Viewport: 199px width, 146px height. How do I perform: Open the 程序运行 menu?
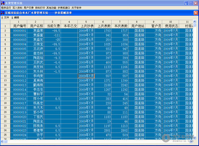coord(6,8)
